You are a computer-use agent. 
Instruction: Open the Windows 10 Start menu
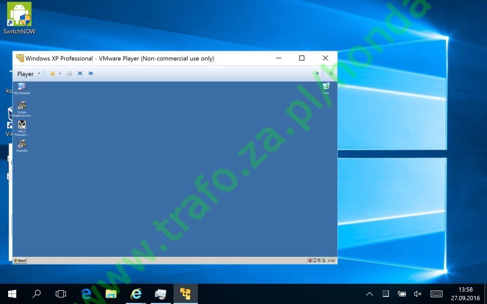(12, 294)
